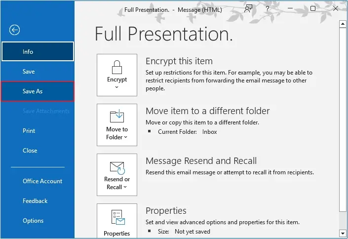This screenshot has width=348, height=239.
Task: Click the Properties checklist icon
Action: pos(117,218)
